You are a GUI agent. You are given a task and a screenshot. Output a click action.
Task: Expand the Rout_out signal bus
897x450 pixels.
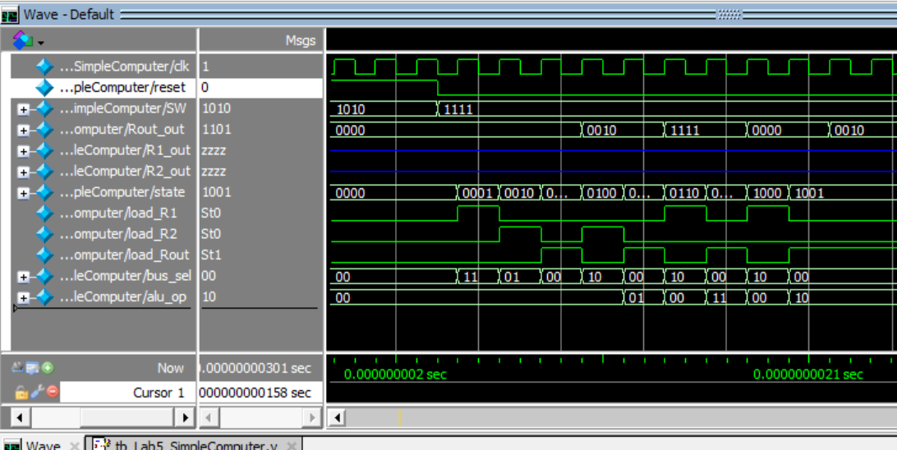click(23, 130)
